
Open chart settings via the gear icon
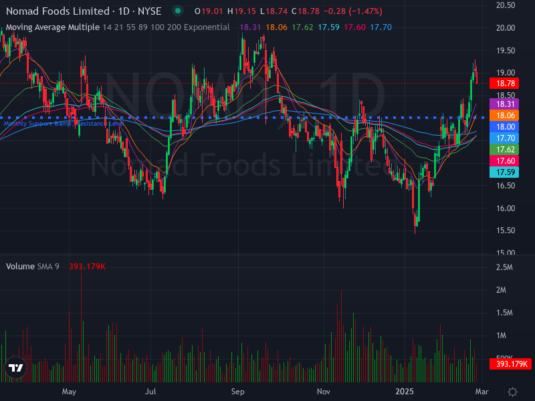(x=512, y=393)
